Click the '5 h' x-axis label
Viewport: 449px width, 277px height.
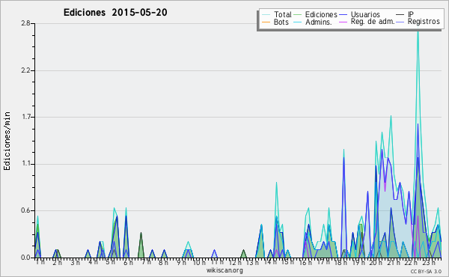coord(110,262)
